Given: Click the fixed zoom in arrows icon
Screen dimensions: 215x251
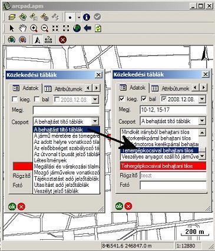Looking at the screenshot, I should pos(55,28).
